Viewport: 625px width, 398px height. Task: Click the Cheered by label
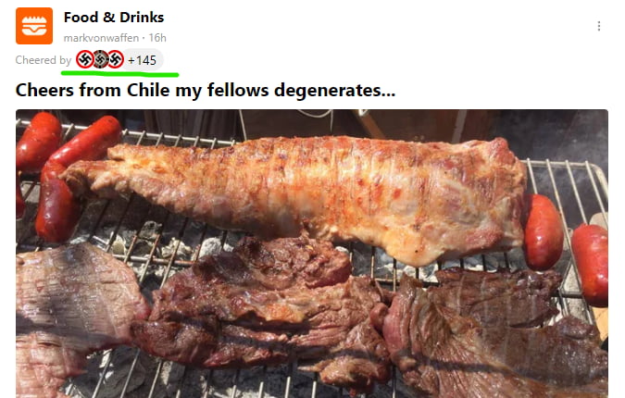[43, 60]
